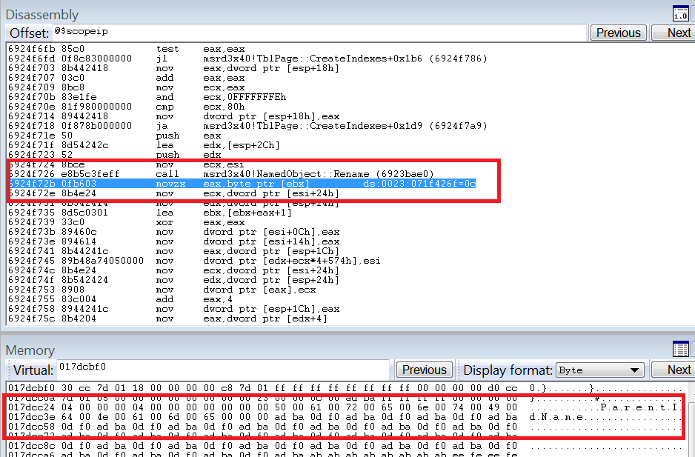Viewport: 695px width, 457px height.
Task: Click the Previous button in the Memory panel
Action: [424, 370]
